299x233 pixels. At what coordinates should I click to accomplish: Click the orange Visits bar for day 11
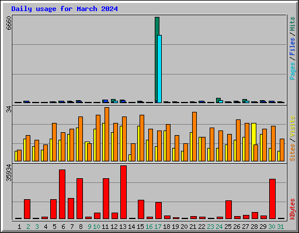click(x=107, y=134)
